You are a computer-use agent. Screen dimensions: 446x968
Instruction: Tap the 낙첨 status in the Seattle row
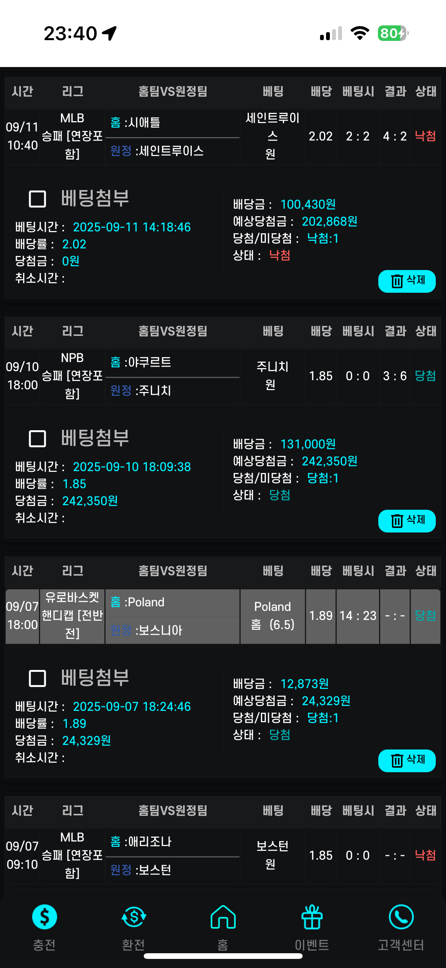(x=426, y=136)
